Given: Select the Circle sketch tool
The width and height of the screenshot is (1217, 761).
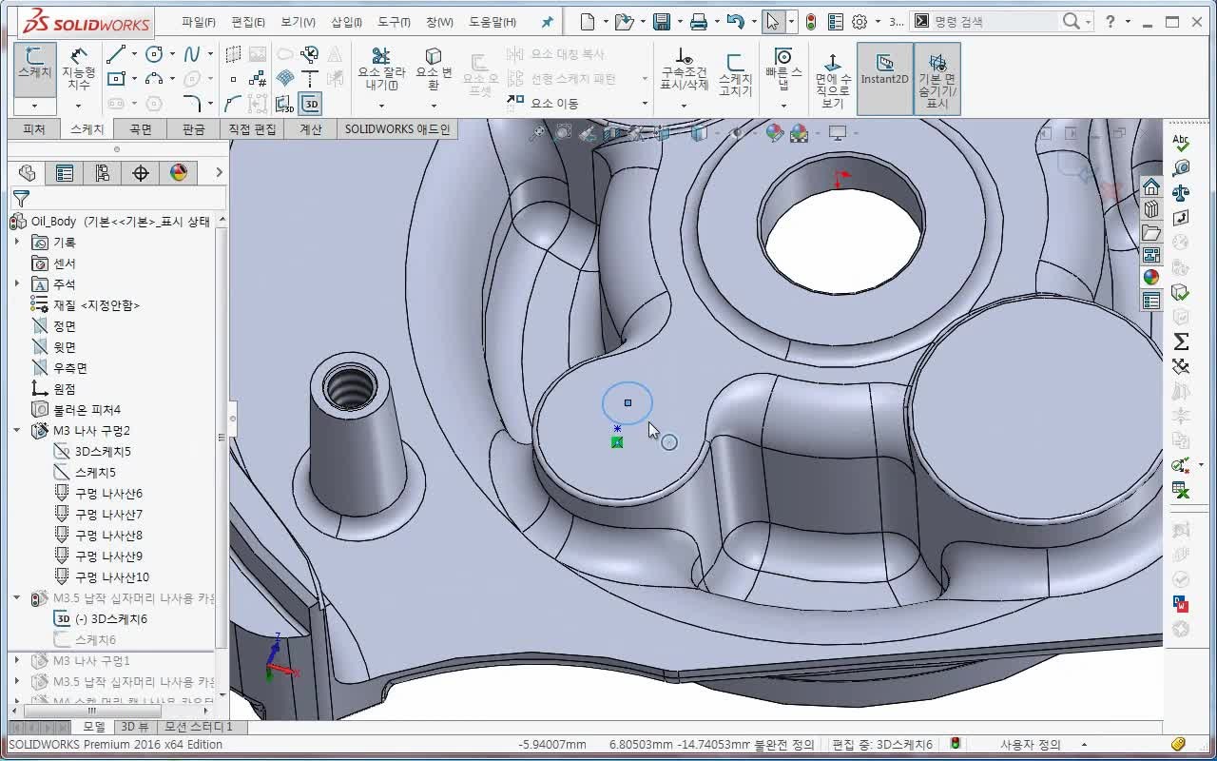Looking at the screenshot, I should pyautogui.click(x=154, y=54).
